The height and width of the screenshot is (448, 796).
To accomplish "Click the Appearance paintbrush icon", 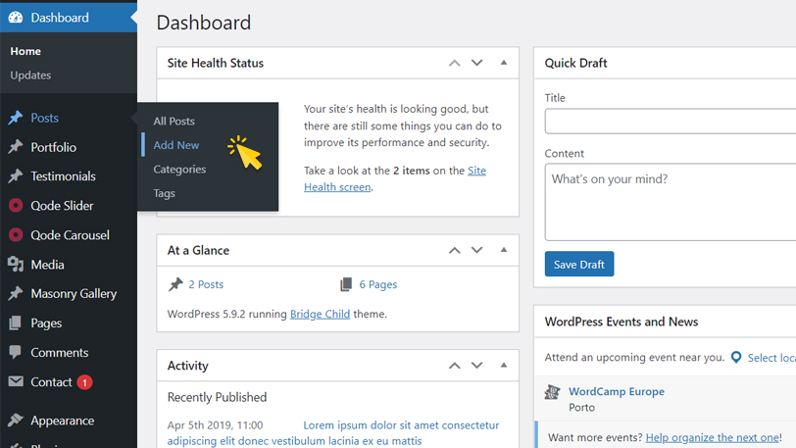I will click(x=16, y=421).
